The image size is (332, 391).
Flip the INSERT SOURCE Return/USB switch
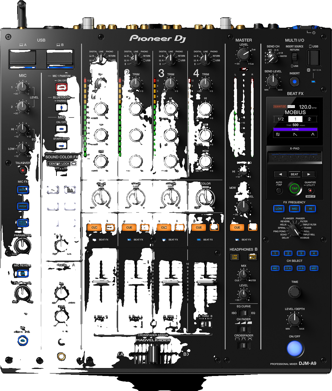tap(295, 57)
